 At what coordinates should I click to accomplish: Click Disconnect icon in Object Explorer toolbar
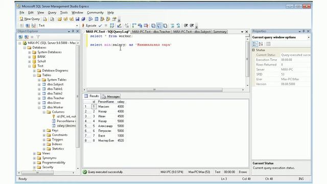(27, 37)
